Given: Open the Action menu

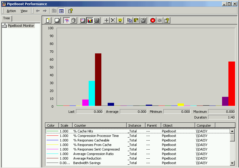Looking at the screenshot, I should (x=11, y=11).
